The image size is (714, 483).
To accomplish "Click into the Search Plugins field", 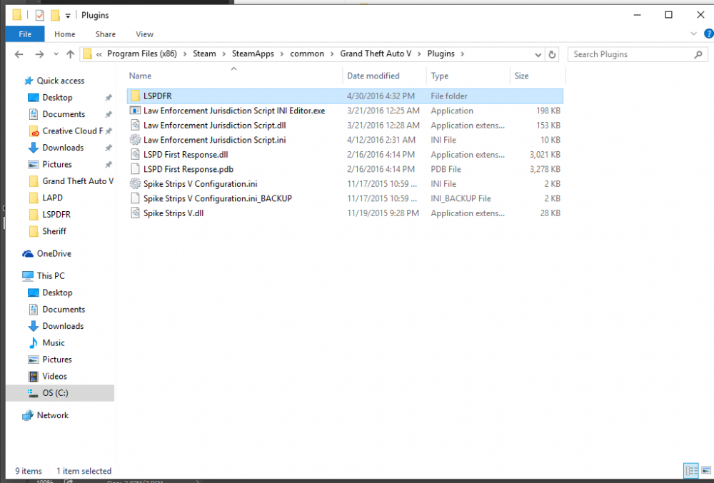I will point(630,54).
